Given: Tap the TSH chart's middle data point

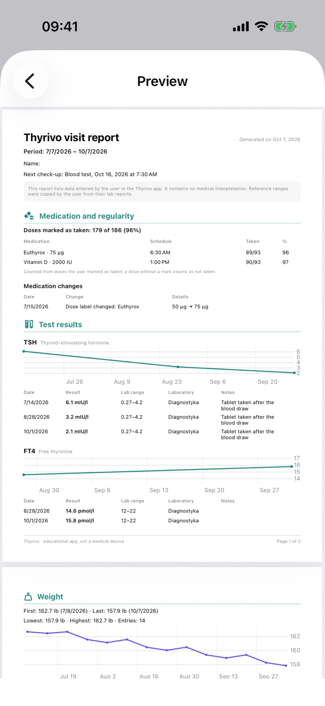Looking at the screenshot, I should [x=178, y=367].
